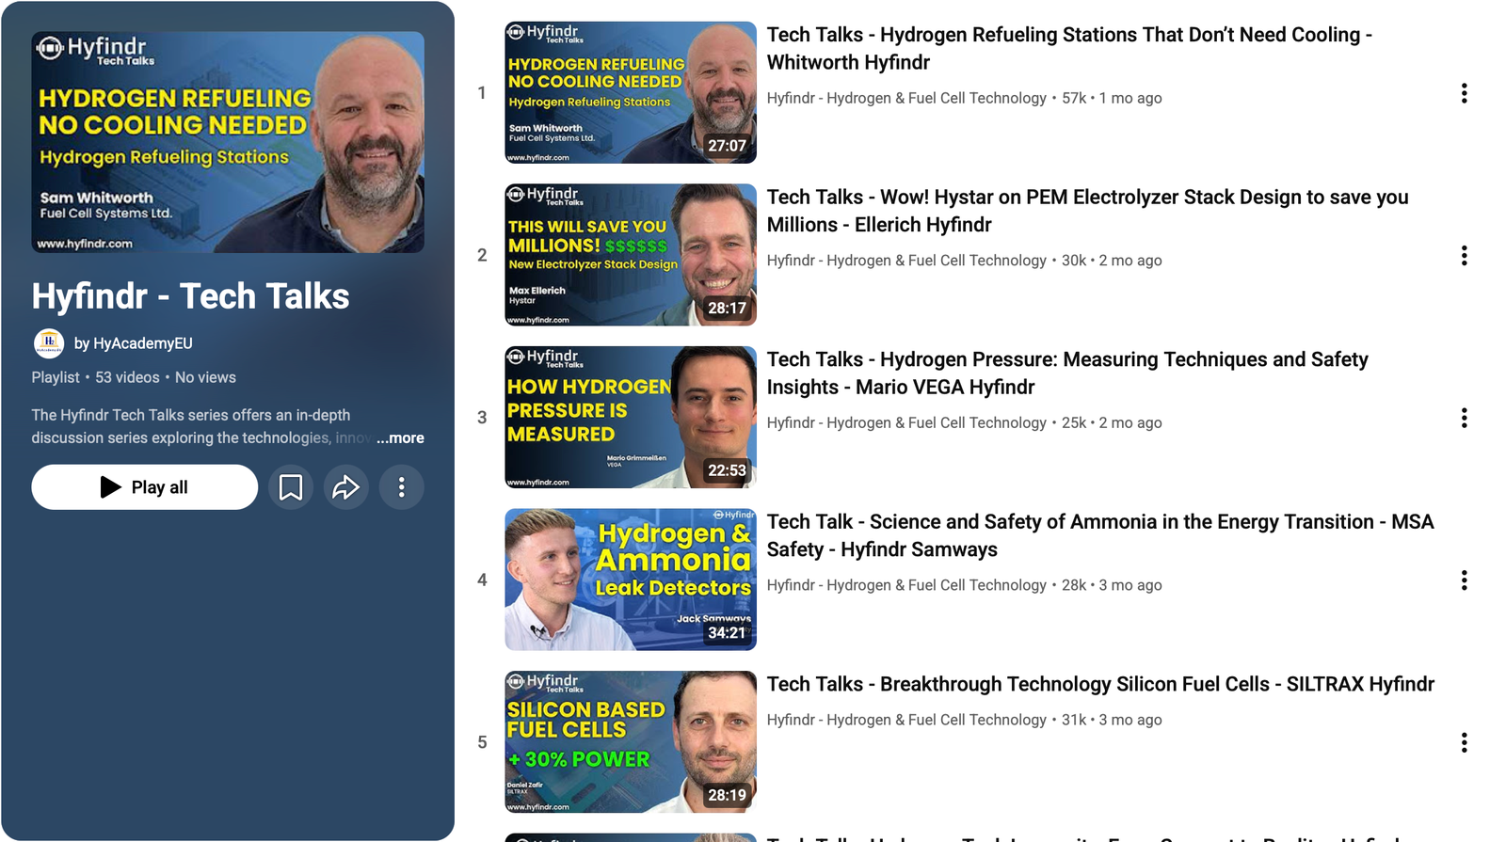Screen dimensions: 1506x842
Task: Click channel name under Silicon Fuel Cells video
Action: click(906, 720)
